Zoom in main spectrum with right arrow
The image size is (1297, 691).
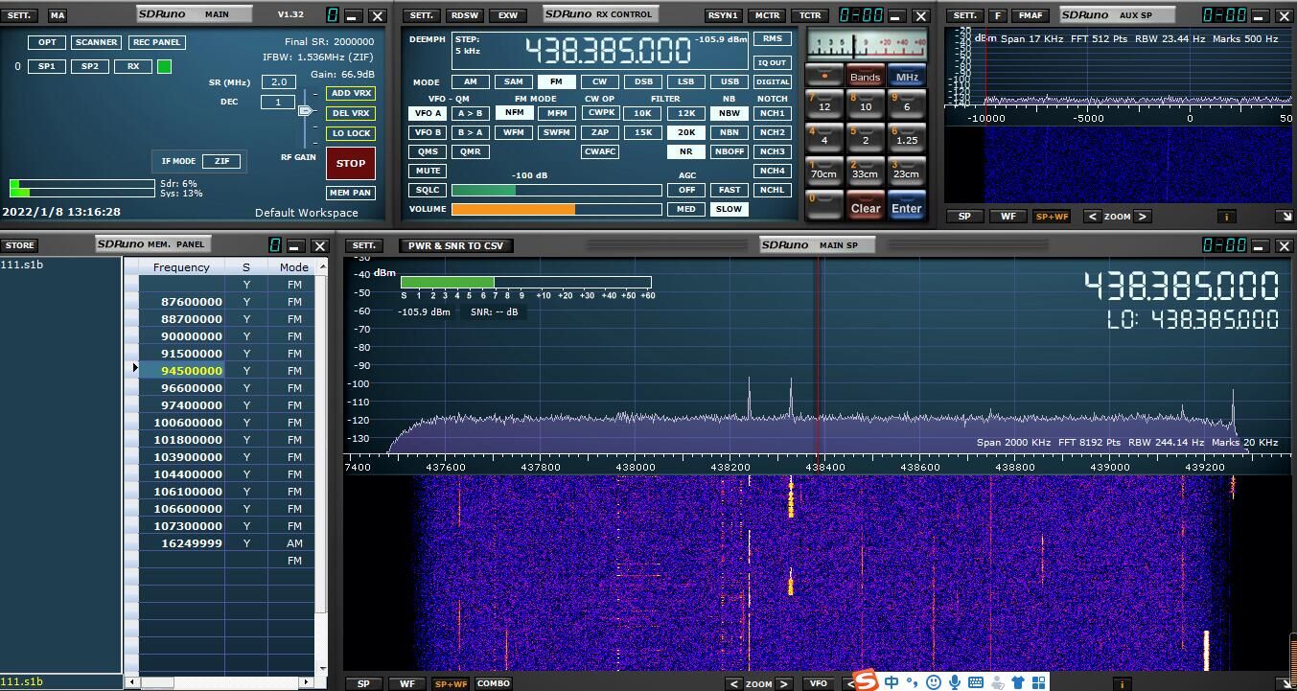[x=783, y=683]
